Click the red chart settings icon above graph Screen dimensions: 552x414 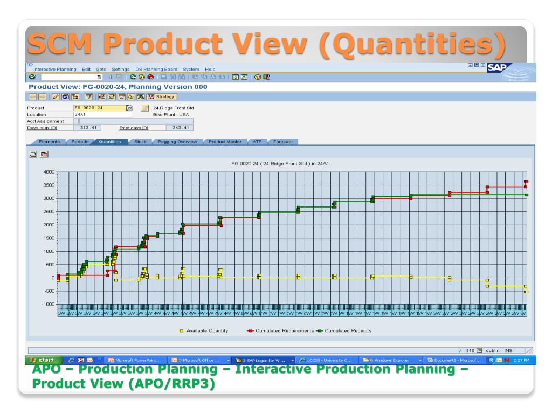pyautogui.click(x=44, y=154)
